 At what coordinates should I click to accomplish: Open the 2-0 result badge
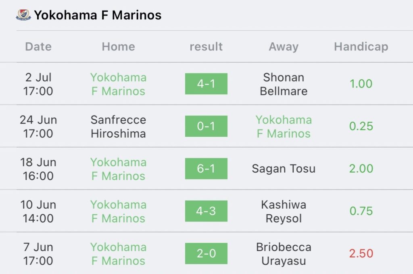pos(206,253)
